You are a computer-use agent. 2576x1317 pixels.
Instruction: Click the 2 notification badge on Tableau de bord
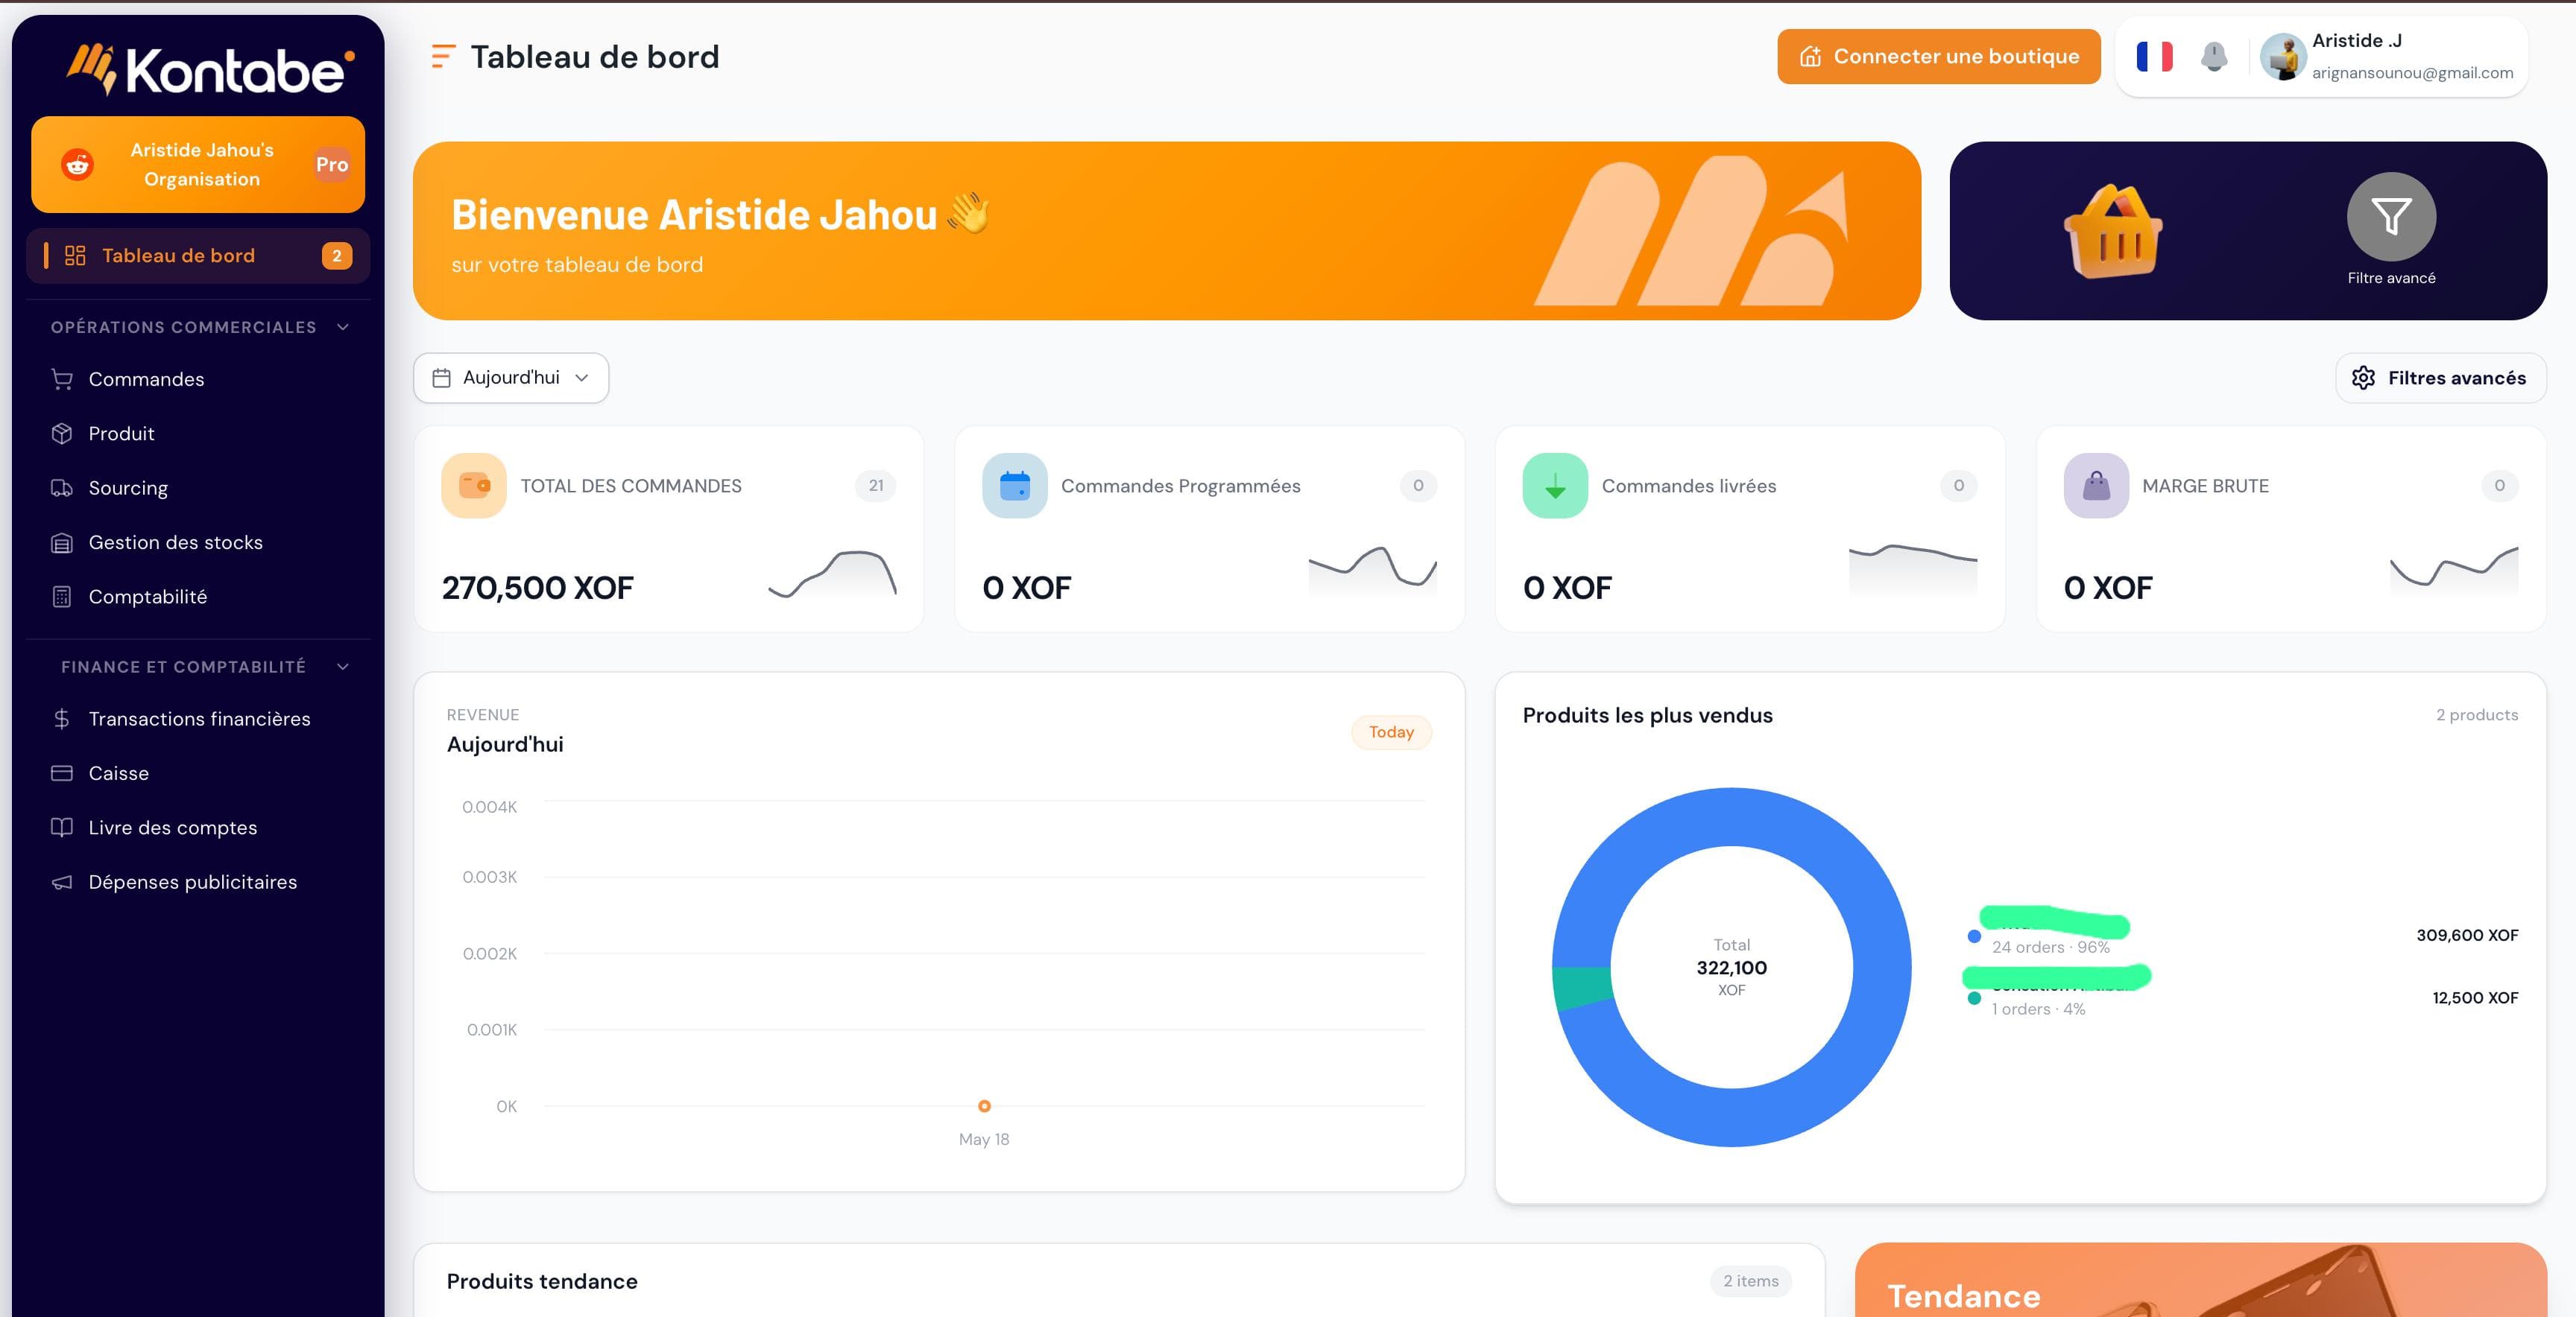coord(337,256)
